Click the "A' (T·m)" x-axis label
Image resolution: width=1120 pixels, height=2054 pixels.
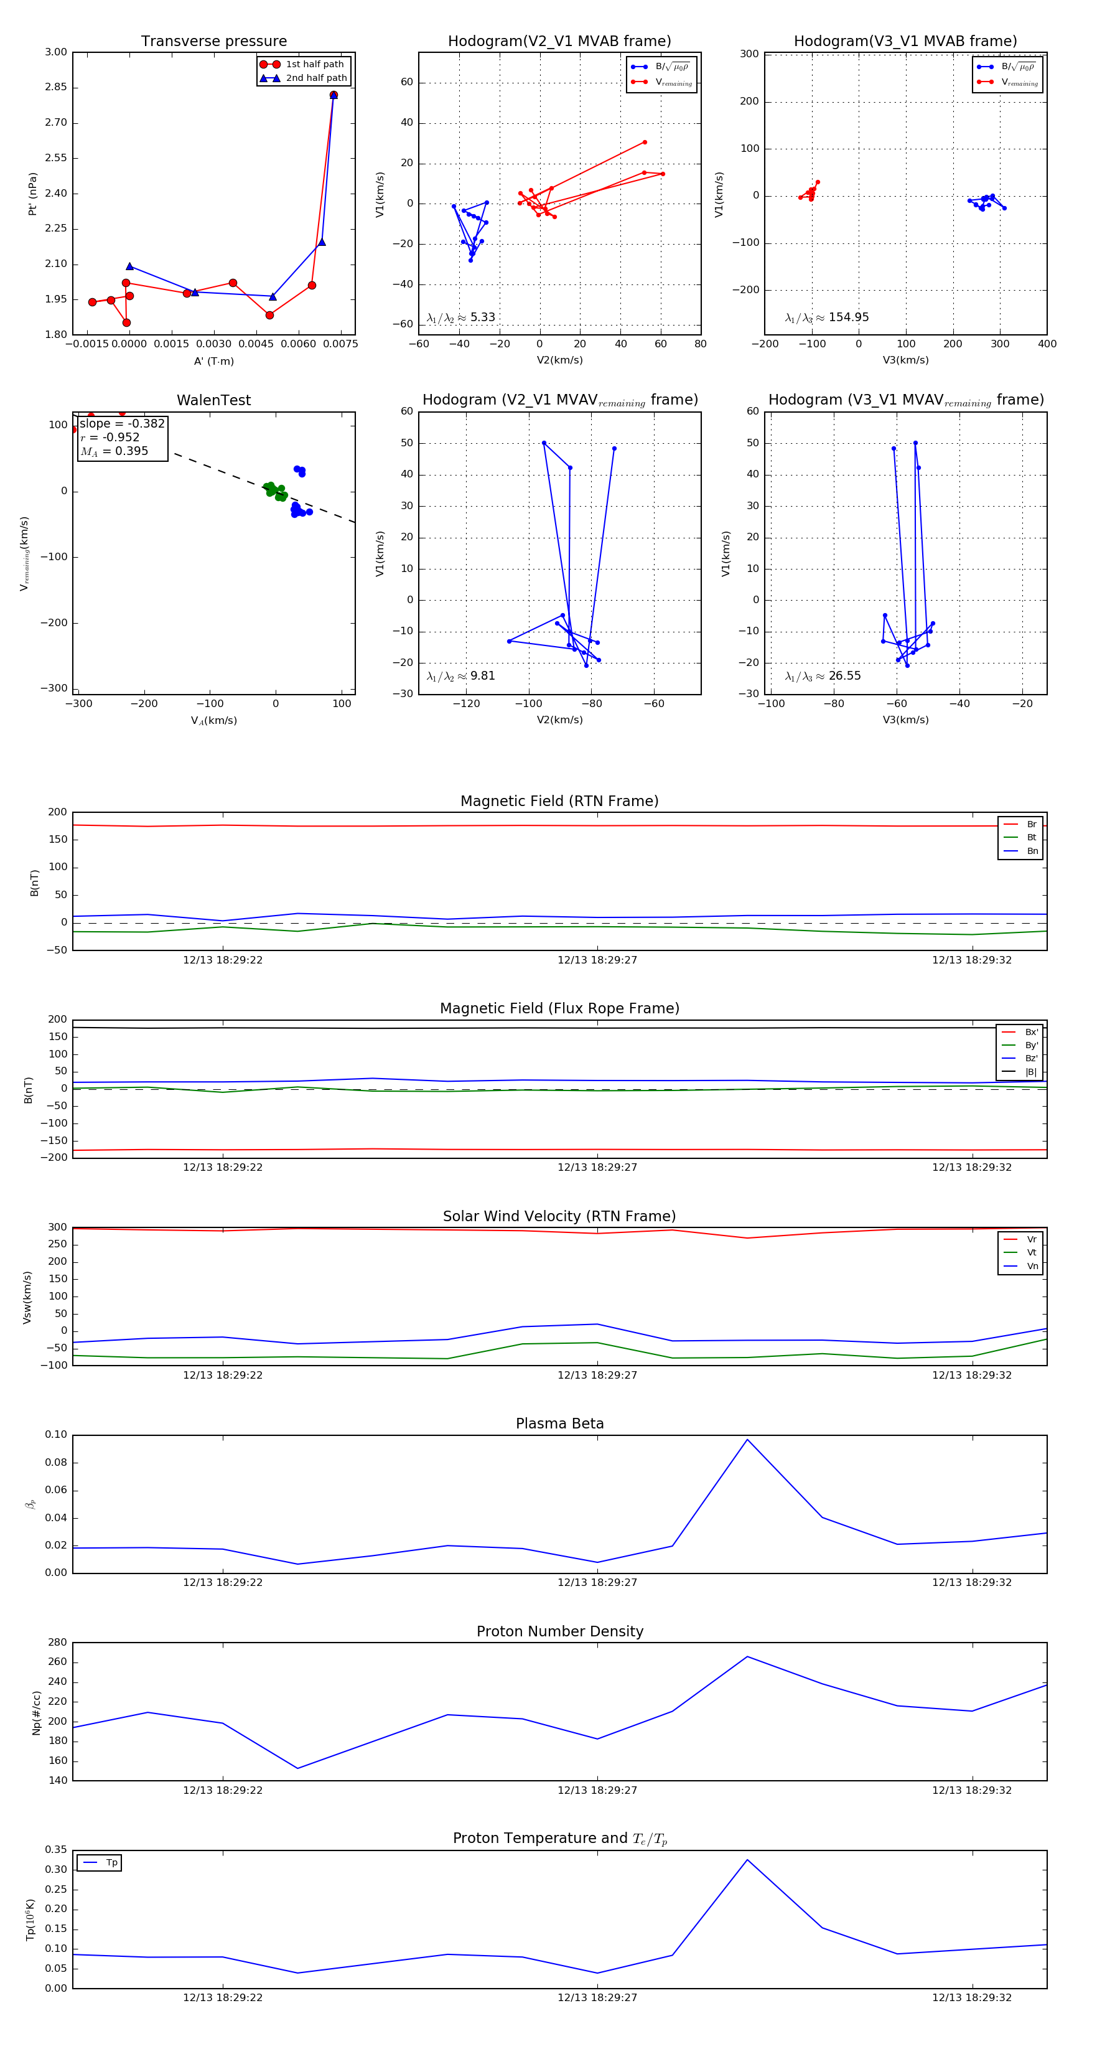pyautogui.click(x=213, y=361)
